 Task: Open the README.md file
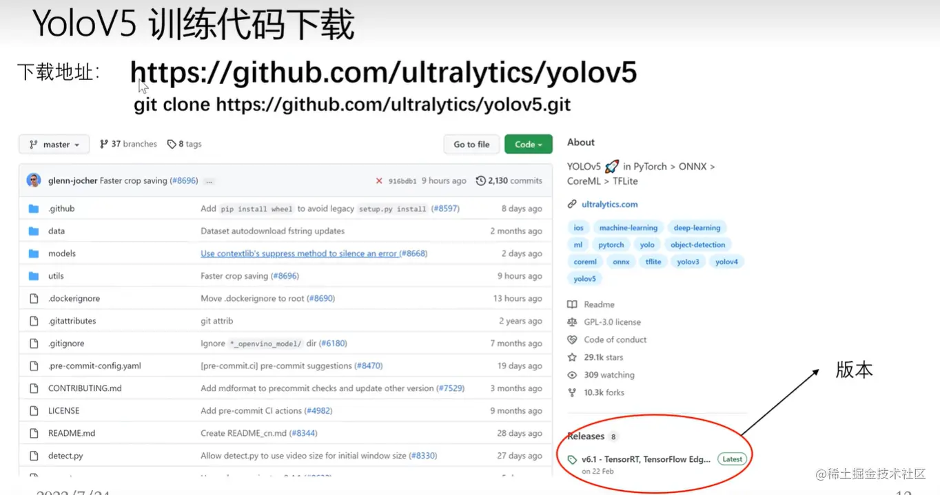pos(72,434)
